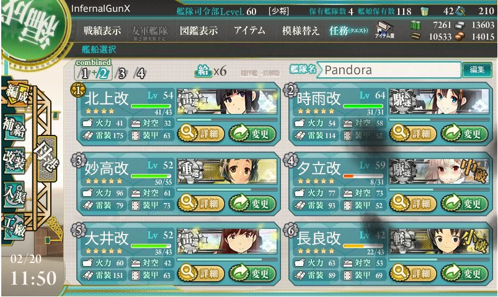Select fleet tab 3
Screen dimensions: 498x297
(x=122, y=74)
